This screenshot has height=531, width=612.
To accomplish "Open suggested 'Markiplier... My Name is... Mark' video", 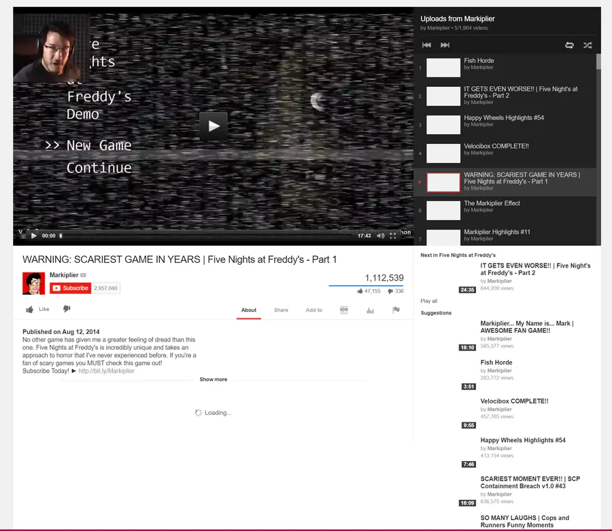I will coord(527,327).
